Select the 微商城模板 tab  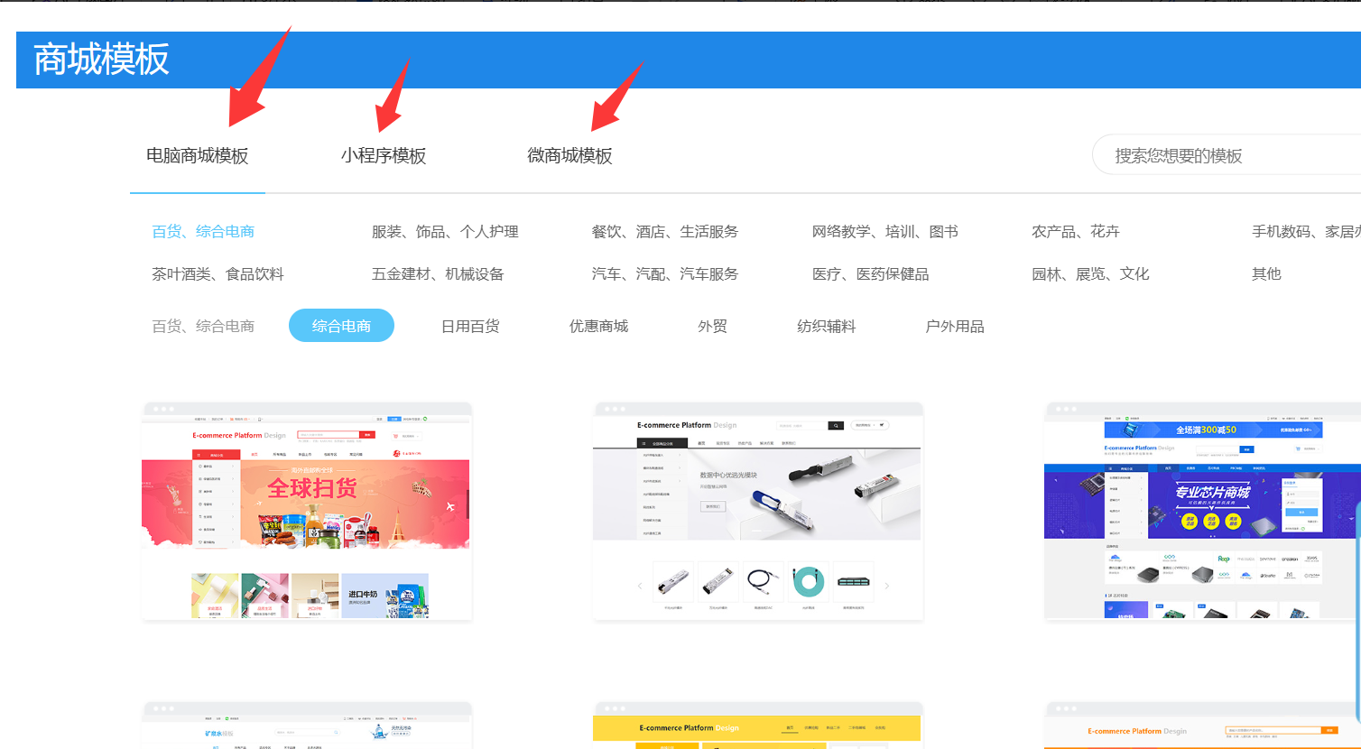coord(569,156)
